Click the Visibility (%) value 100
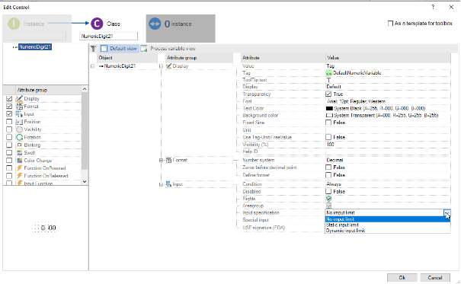The width and height of the screenshot is (461, 284). [x=330, y=145]
